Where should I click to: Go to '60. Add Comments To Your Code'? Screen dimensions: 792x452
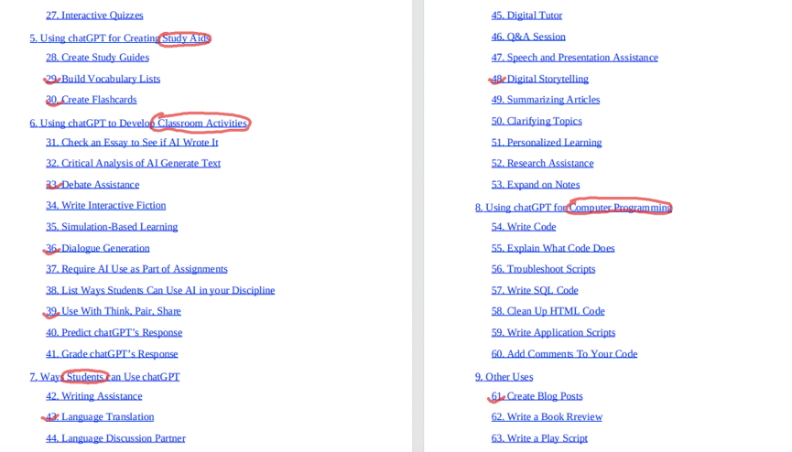[x=565, y=353]
